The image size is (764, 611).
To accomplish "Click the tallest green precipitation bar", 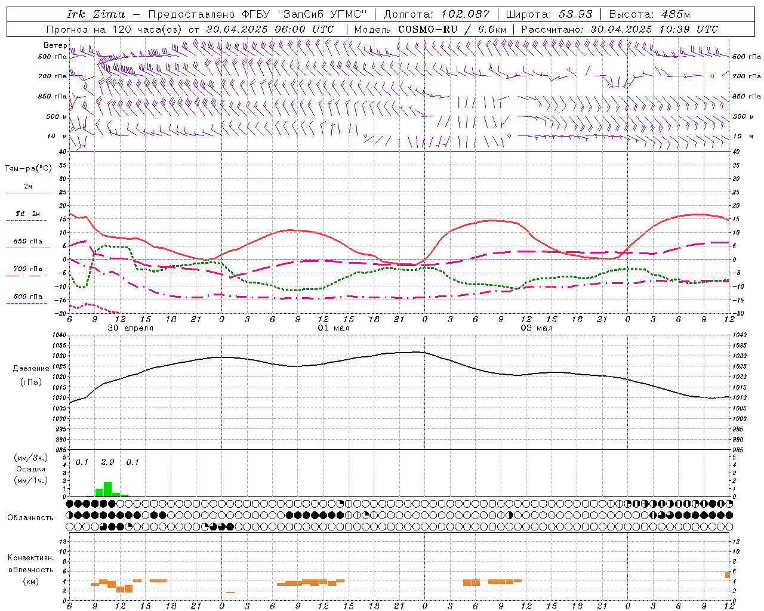I will (x=108, y=489).
